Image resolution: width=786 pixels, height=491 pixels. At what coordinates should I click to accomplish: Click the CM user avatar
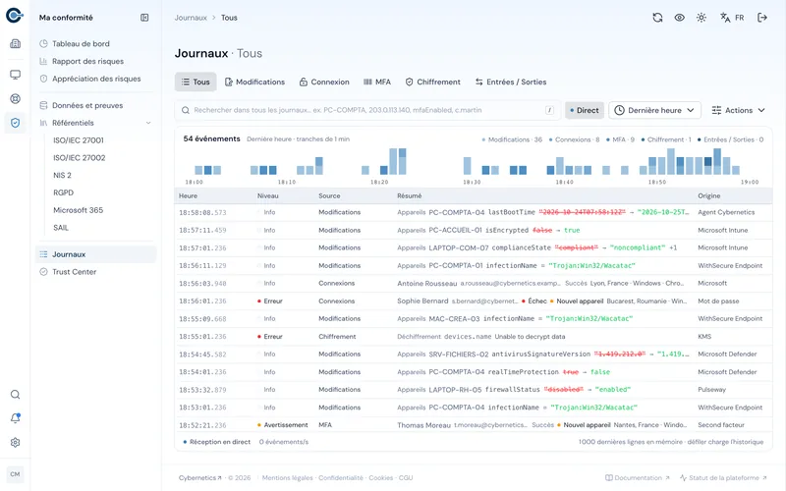click(x=15, y=474)
